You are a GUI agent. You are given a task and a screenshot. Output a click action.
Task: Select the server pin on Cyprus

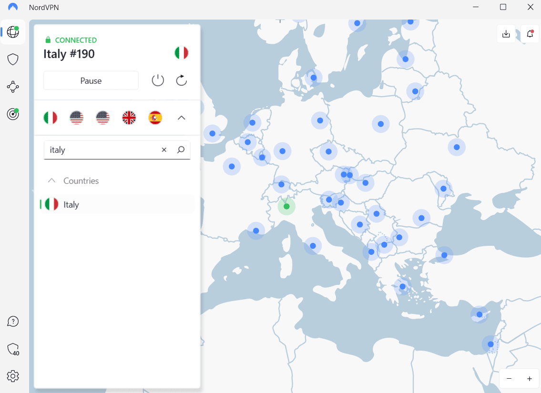[479, 314]
